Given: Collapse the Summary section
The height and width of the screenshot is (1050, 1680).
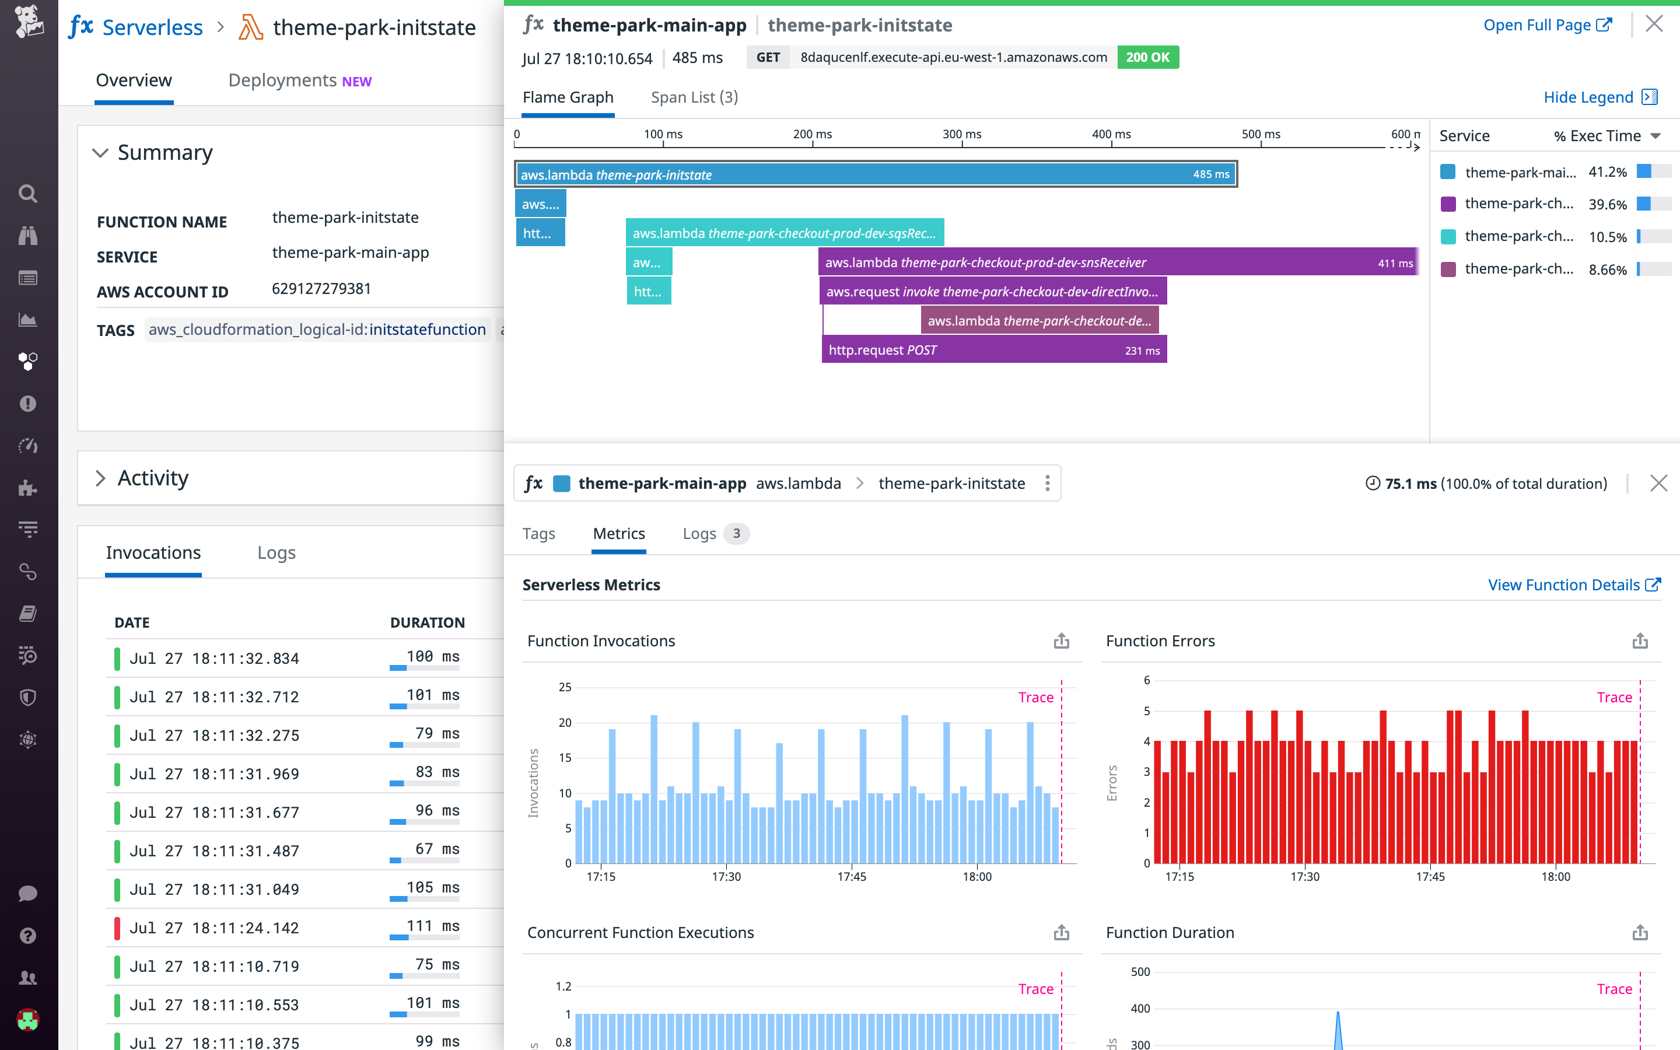Looking at the screenshot, I should click(101, 153).
